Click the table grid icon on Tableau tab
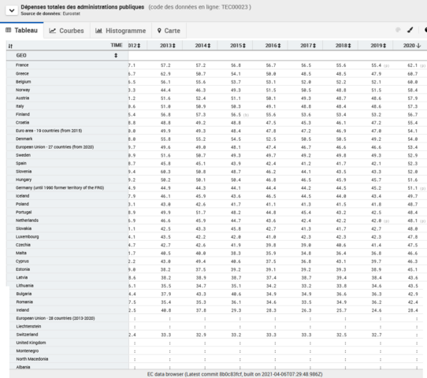The height and width of the screenshot is (378, 427). (x=9, y=30)
